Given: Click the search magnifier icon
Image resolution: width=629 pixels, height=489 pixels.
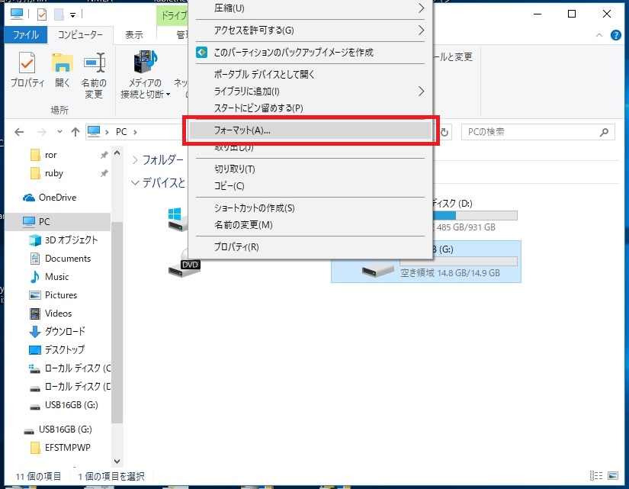Looking at the screenshot, I should [604, 132].
